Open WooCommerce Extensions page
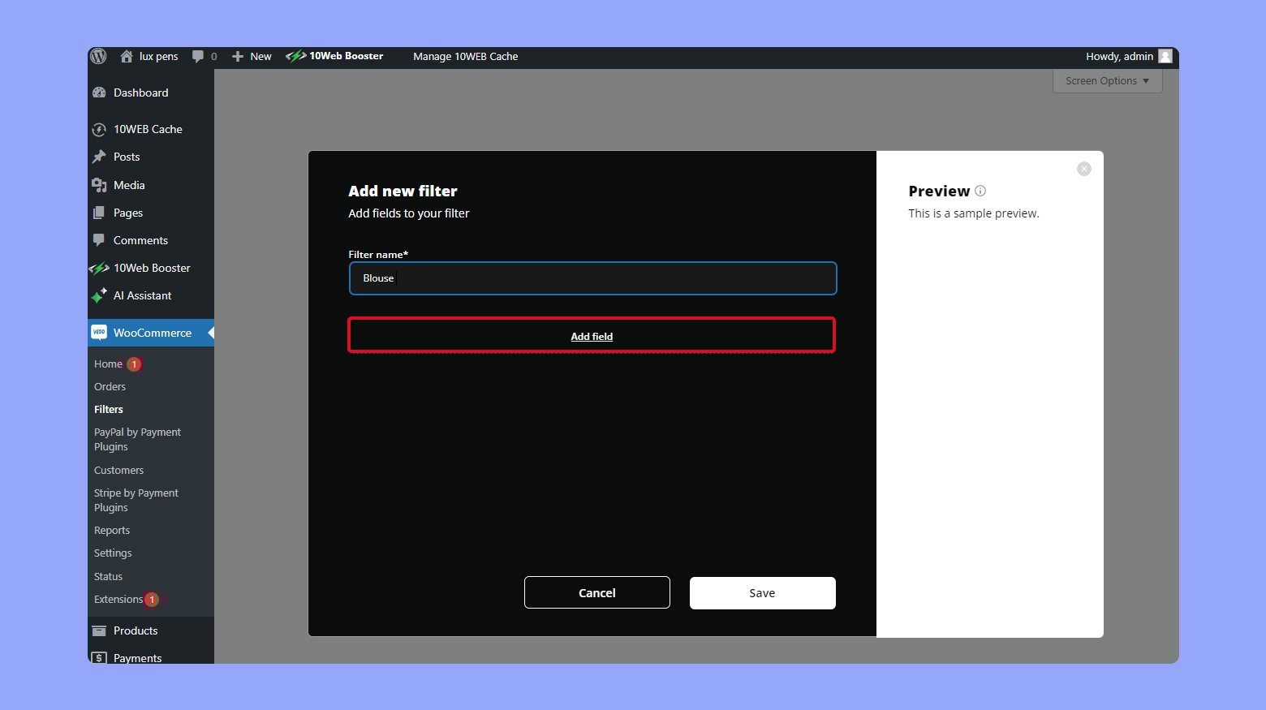1266x710 pixels. point(118,600)
